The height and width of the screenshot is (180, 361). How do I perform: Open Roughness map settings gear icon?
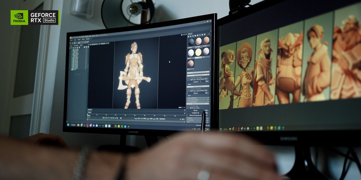191,80
